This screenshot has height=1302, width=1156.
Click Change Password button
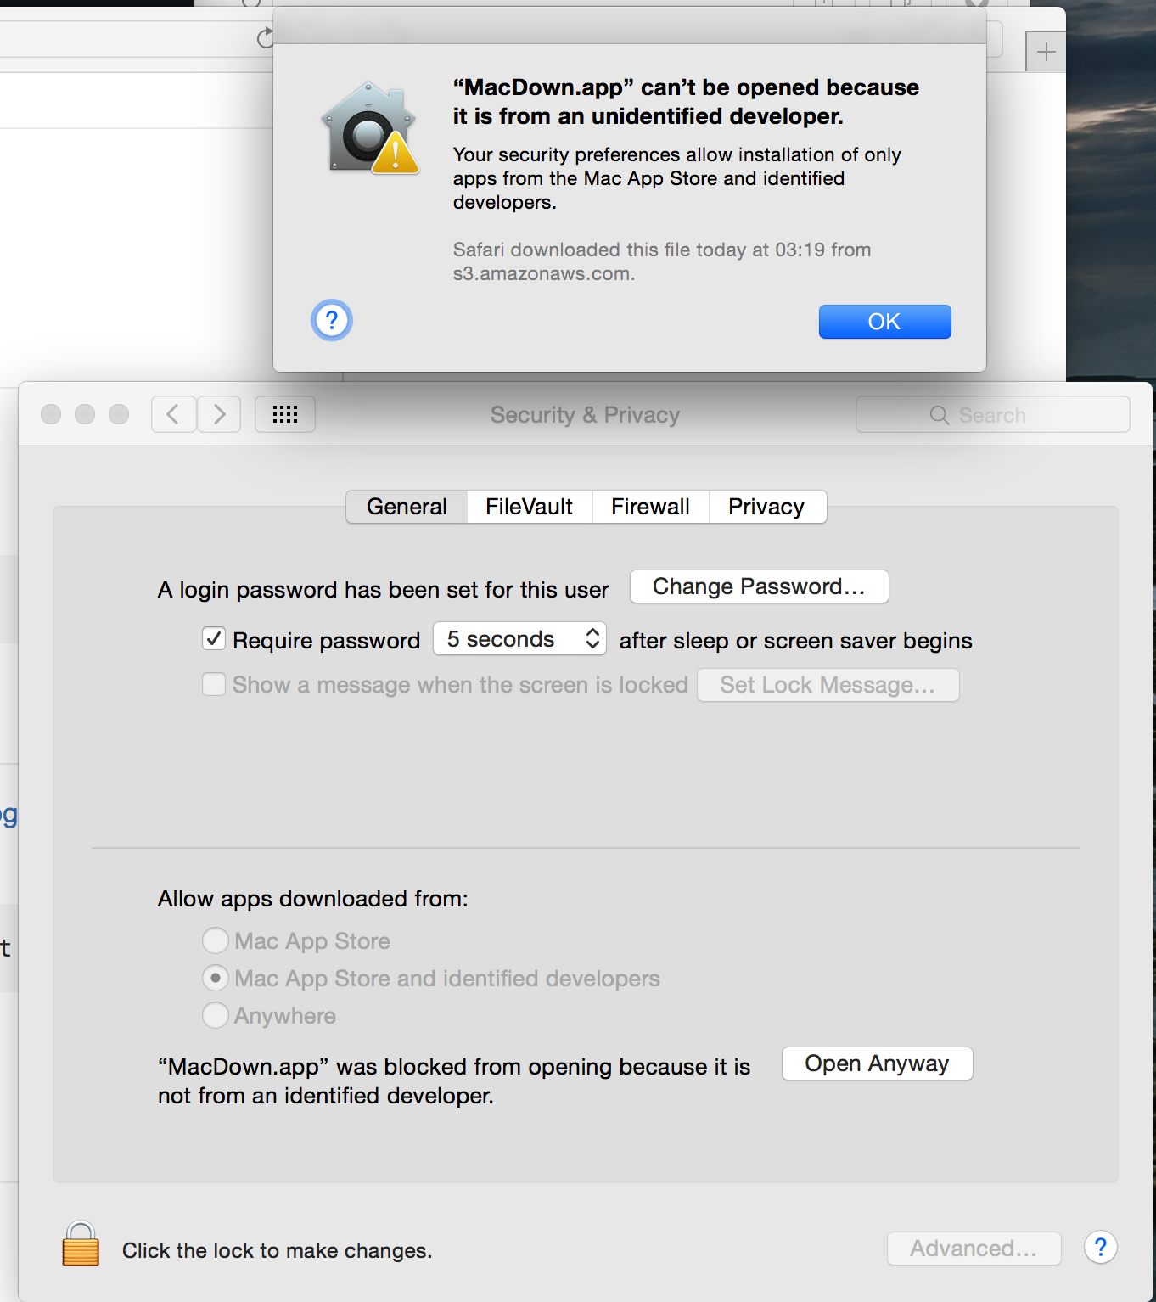759,586
